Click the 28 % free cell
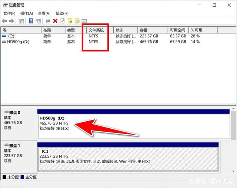 pos(195,36)
